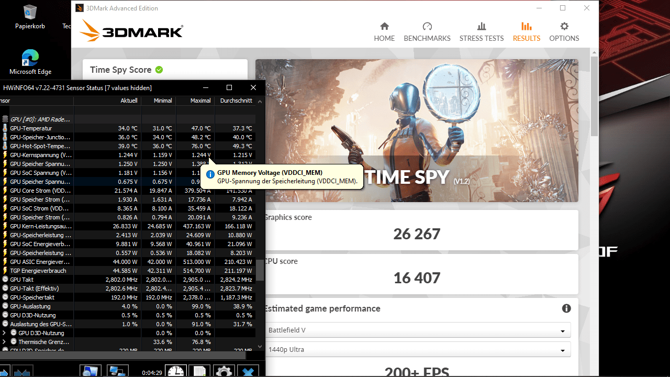Sort by the Aktuell column header
670x377 pixels.
click(x=107, y=101)
